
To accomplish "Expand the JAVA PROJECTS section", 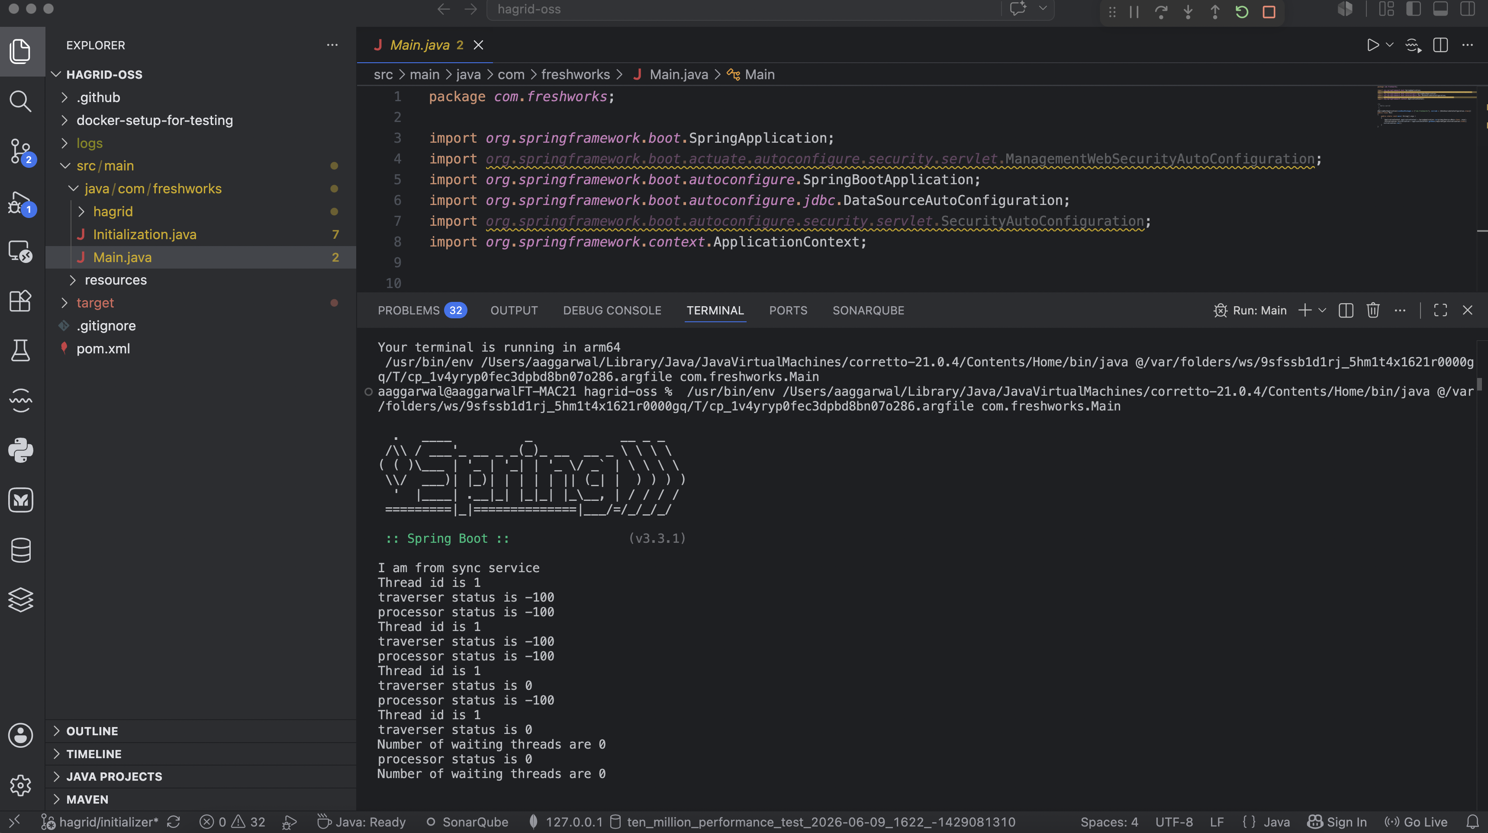I will click(200, 776).
